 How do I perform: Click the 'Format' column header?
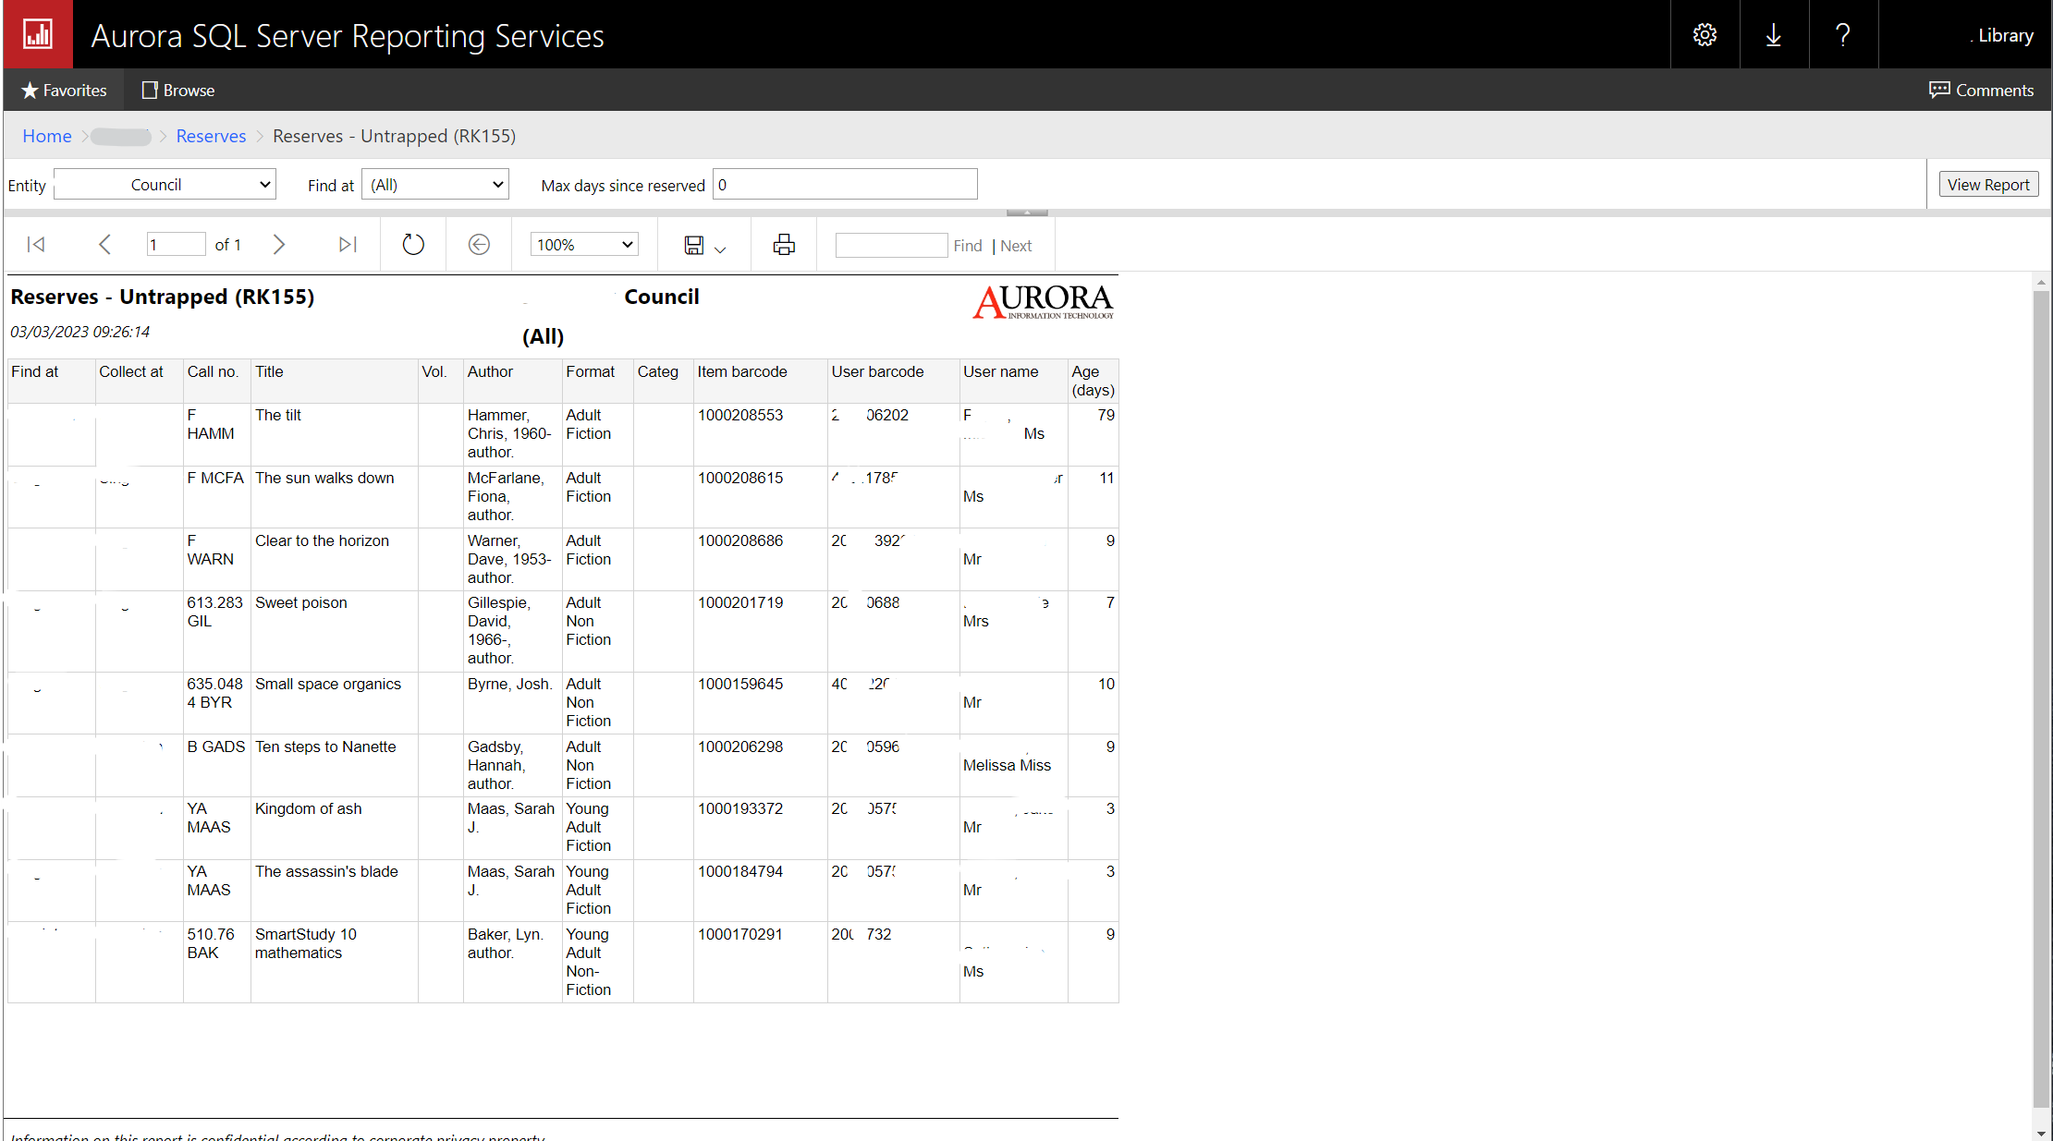coord(590,371)
